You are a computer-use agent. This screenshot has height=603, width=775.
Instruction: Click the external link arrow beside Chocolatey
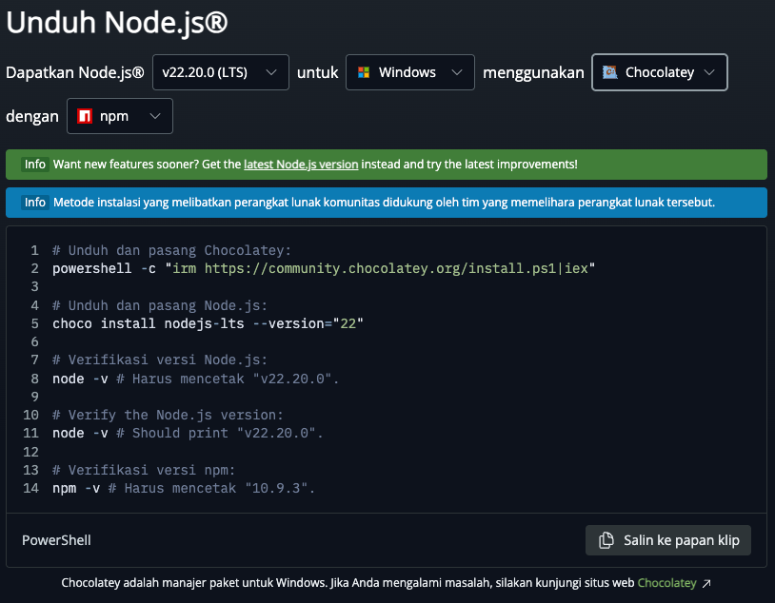point(706,583)
